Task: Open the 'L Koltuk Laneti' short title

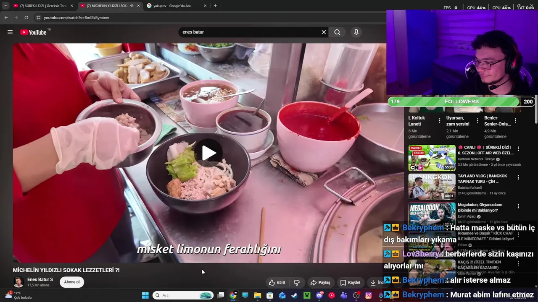Action: pos(417,121)
